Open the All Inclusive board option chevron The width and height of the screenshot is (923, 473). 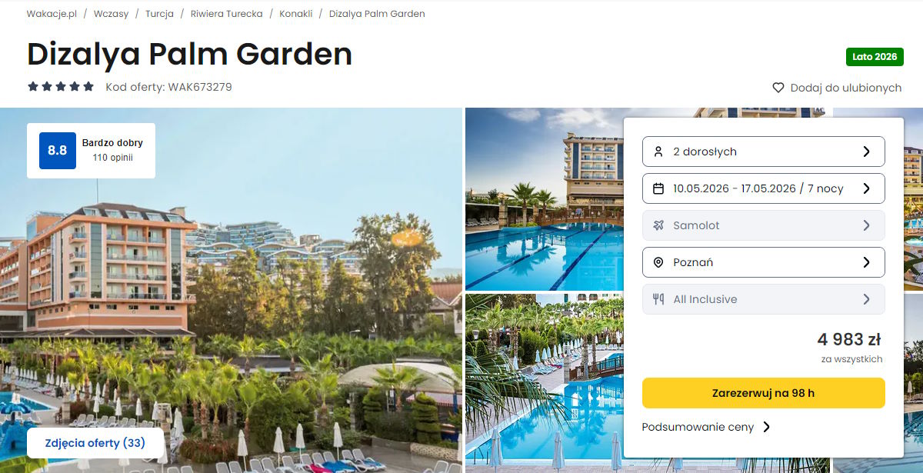pyautogui.click(x=866, y=299)
